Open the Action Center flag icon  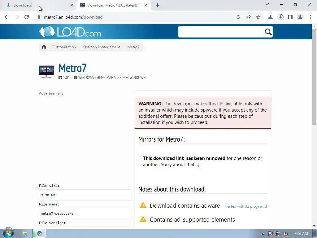[x=271, y=234]
